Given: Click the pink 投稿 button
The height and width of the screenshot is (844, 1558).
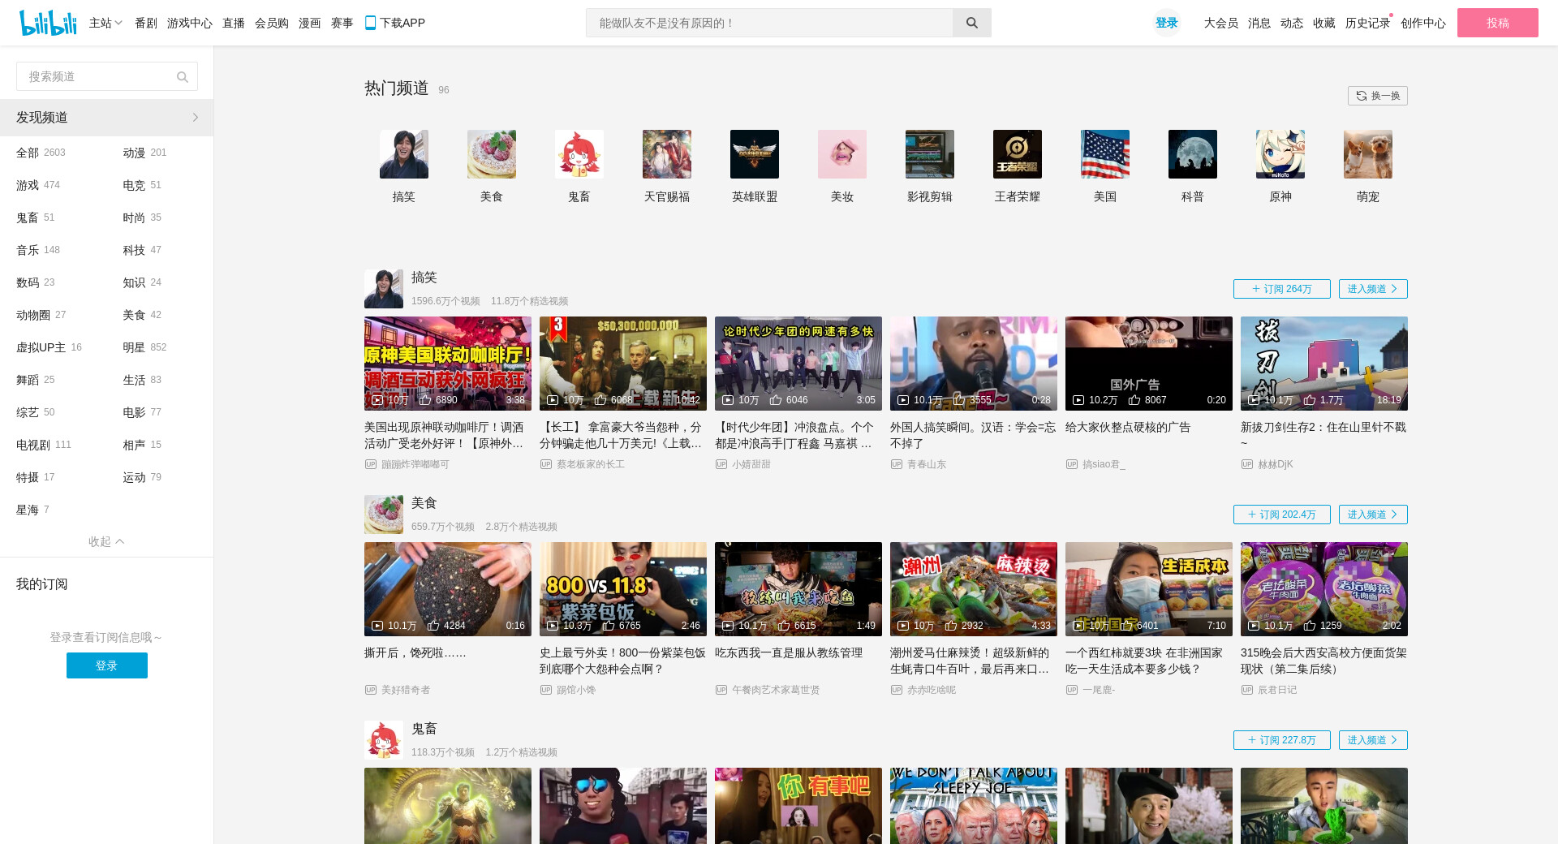Looking at the screenshot, I should (1497, 23).
